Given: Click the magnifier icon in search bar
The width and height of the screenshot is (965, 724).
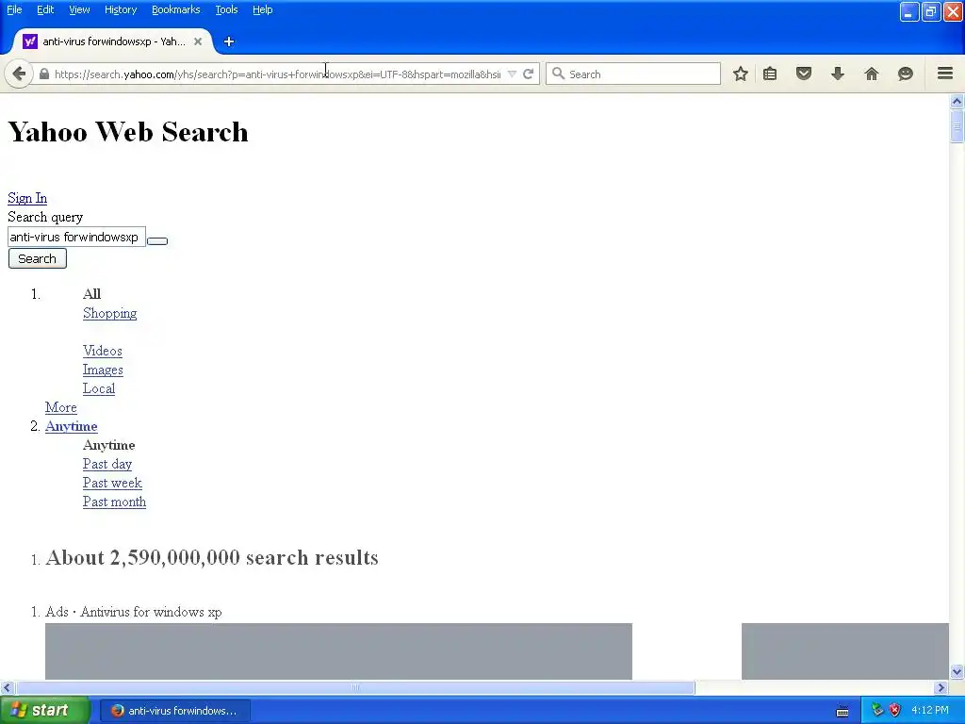Looking at the screenshot, I should [558, 74].
